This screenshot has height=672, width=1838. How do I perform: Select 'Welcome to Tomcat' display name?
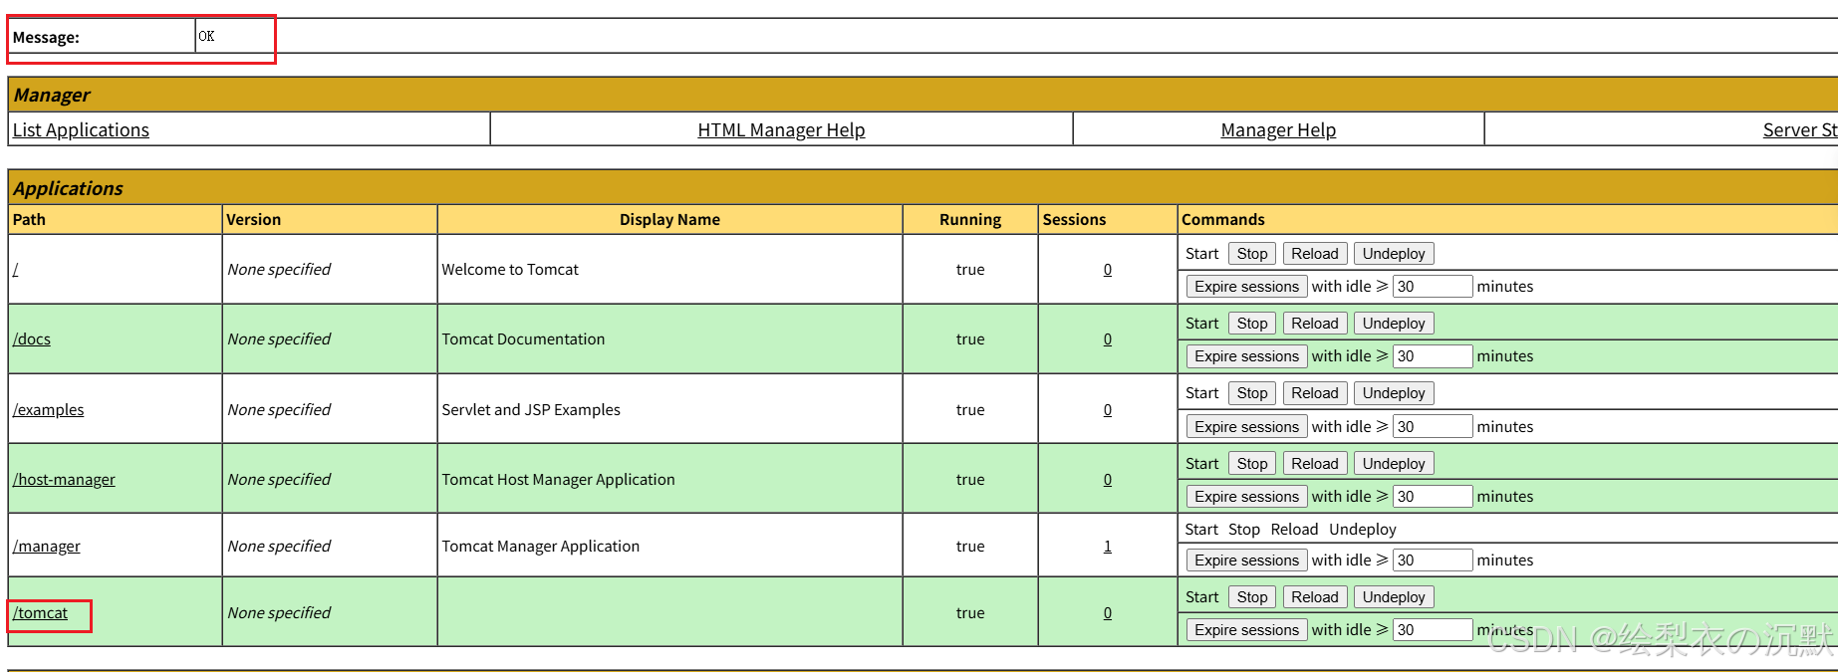(x=510, y=269)
